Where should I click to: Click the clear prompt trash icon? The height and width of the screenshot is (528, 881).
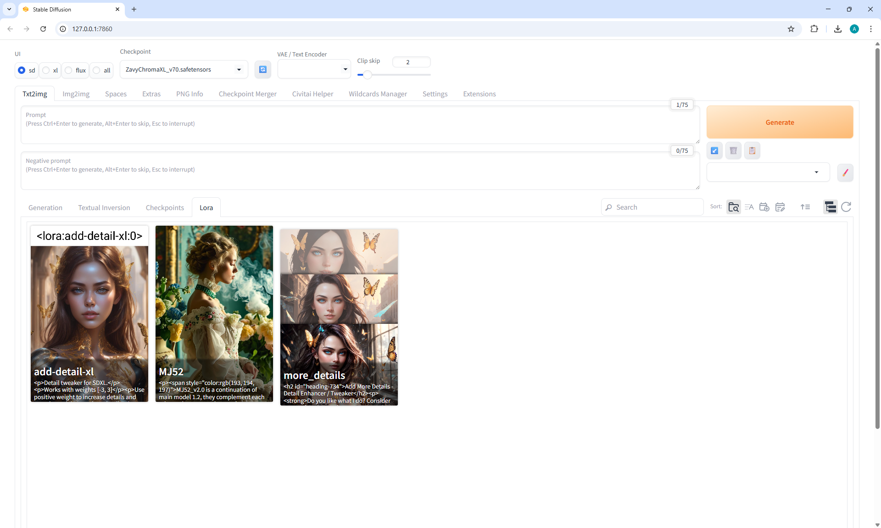(733, 150)
